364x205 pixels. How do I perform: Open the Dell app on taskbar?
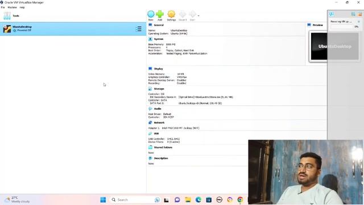click(219, 200)
